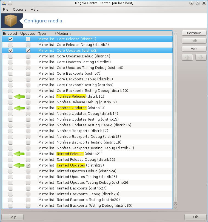Sort by the Updates column header
Screen dimensions: 208x222
coord(27,33)
